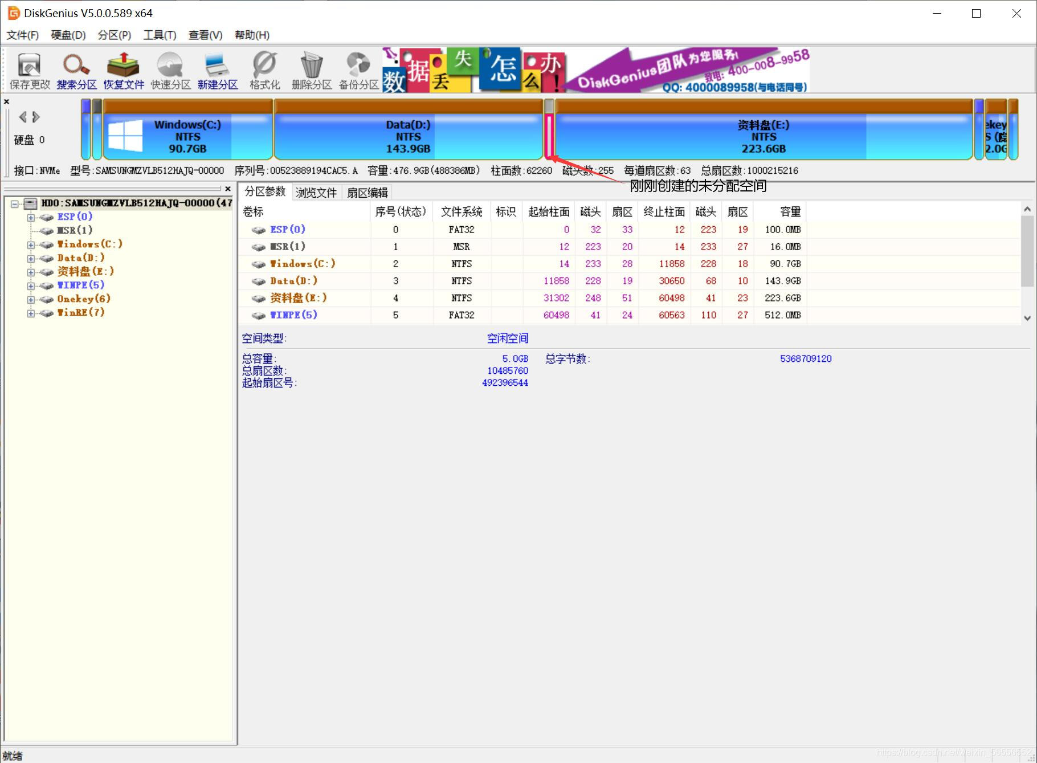Click the Save Changes (保存更改) toolbar icon
Viewport: 1037px width, 763px height.
point(30,71)
